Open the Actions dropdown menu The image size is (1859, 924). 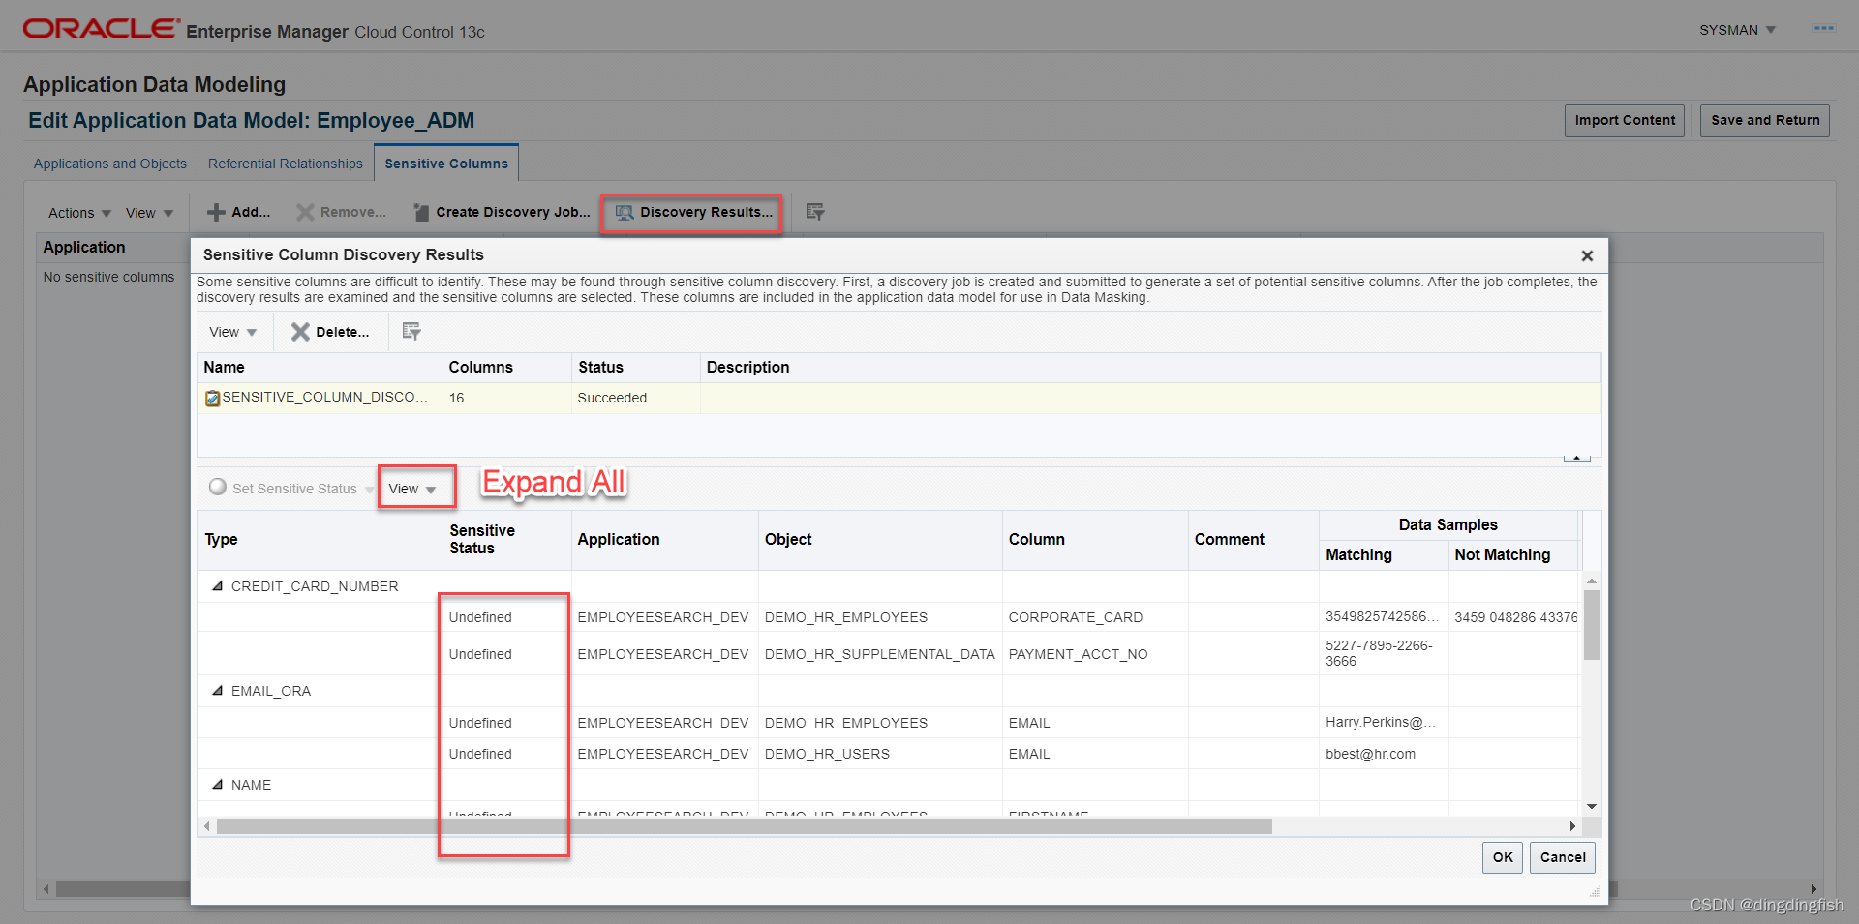point(79,213)
